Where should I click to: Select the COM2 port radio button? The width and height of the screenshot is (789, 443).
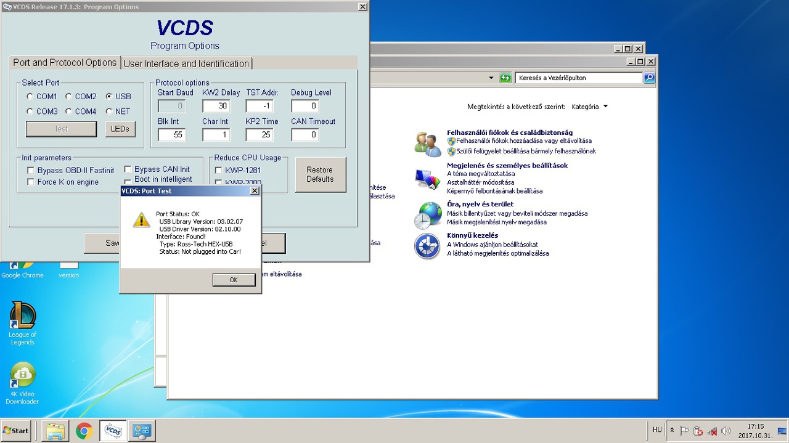[69, 97]
